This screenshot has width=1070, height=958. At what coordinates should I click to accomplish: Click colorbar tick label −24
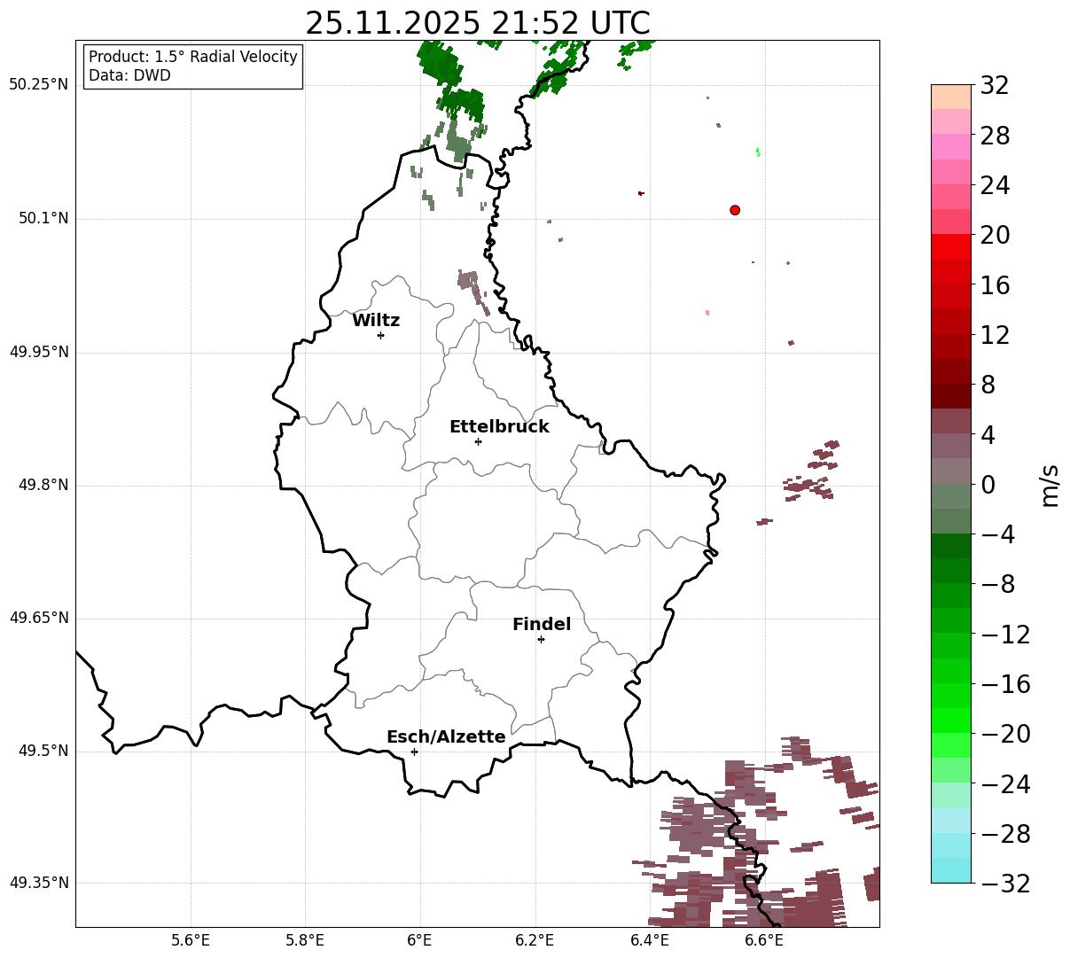[x=1005, y=784]
